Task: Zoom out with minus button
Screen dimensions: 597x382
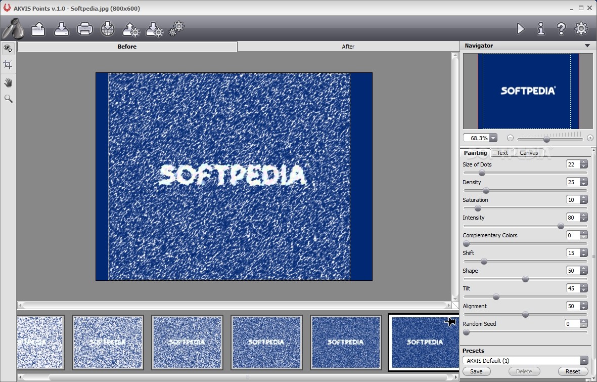Action: click(510, 138)
